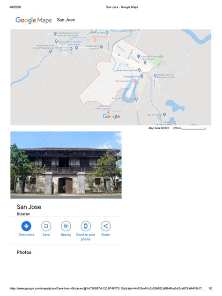Viewport: 222px width, 296px height.
Task: Click the Mercury Drugstore map label
Action: point(124,81)
